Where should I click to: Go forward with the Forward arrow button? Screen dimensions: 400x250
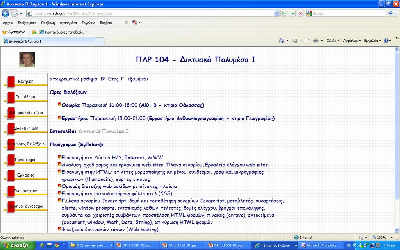point(14,13)
